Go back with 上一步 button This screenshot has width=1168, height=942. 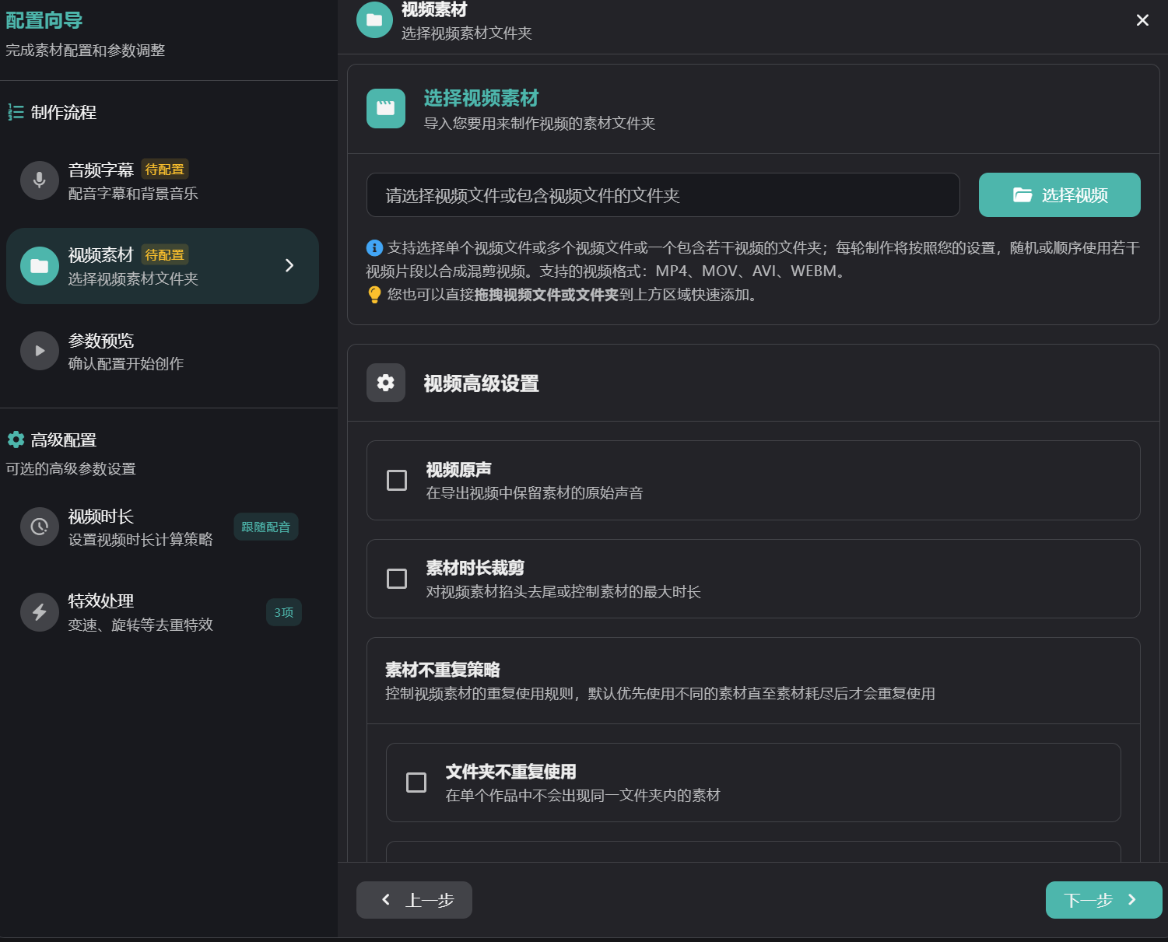[414, 900]
